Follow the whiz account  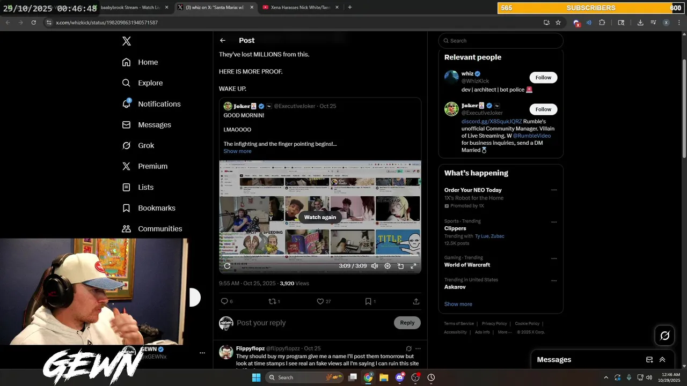543,77
